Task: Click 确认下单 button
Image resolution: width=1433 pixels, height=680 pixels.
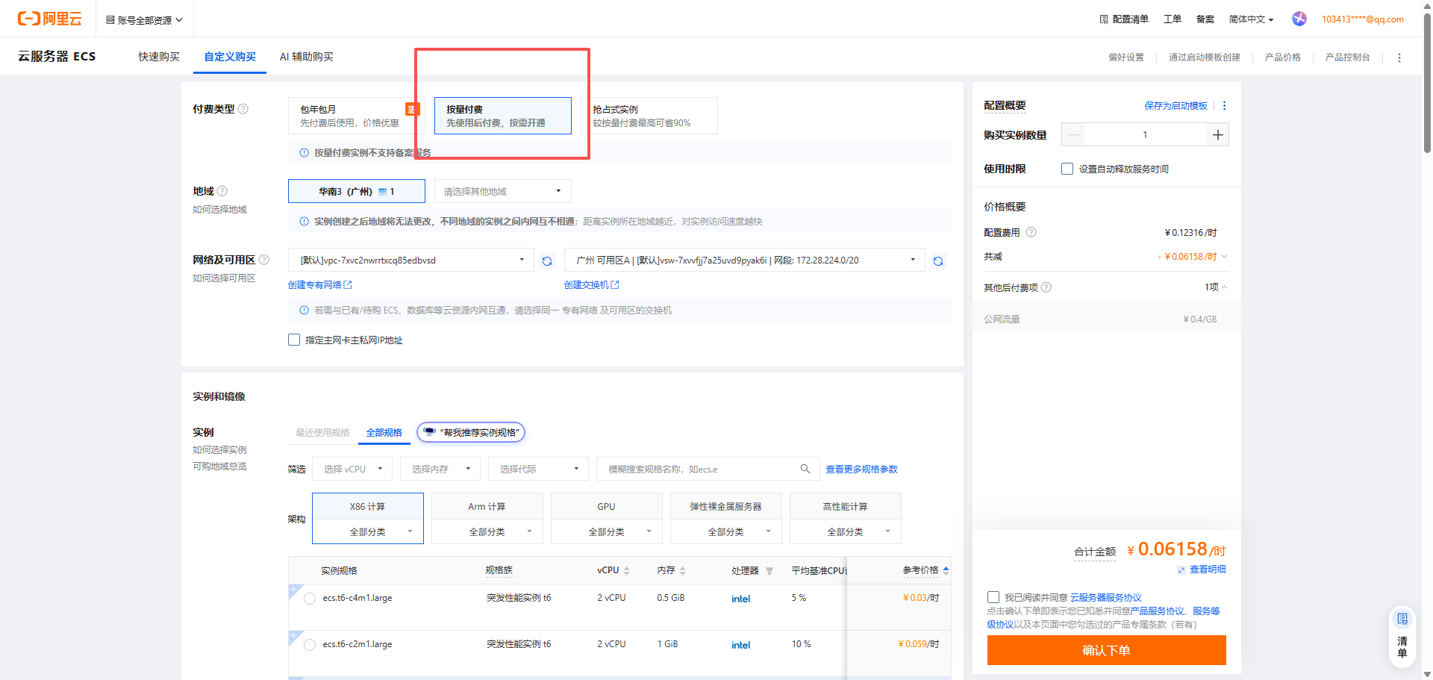Action: [1106, 650]
